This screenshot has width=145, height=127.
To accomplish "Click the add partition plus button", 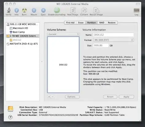I will (49, 97).
